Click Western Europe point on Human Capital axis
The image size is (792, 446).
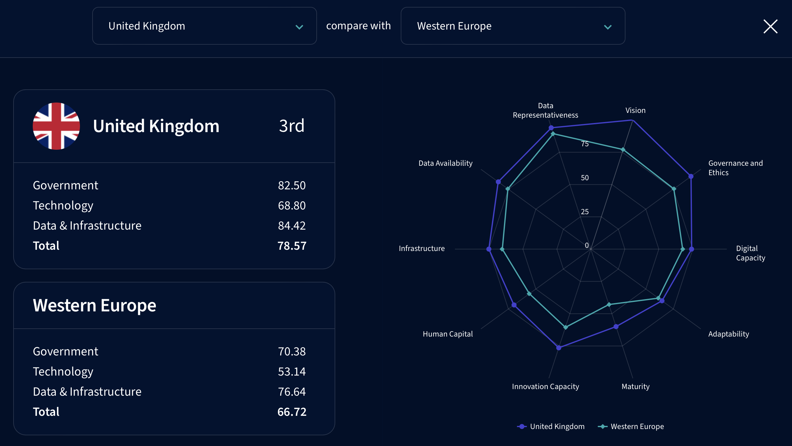pyautogui.click(x=529, y=294)
